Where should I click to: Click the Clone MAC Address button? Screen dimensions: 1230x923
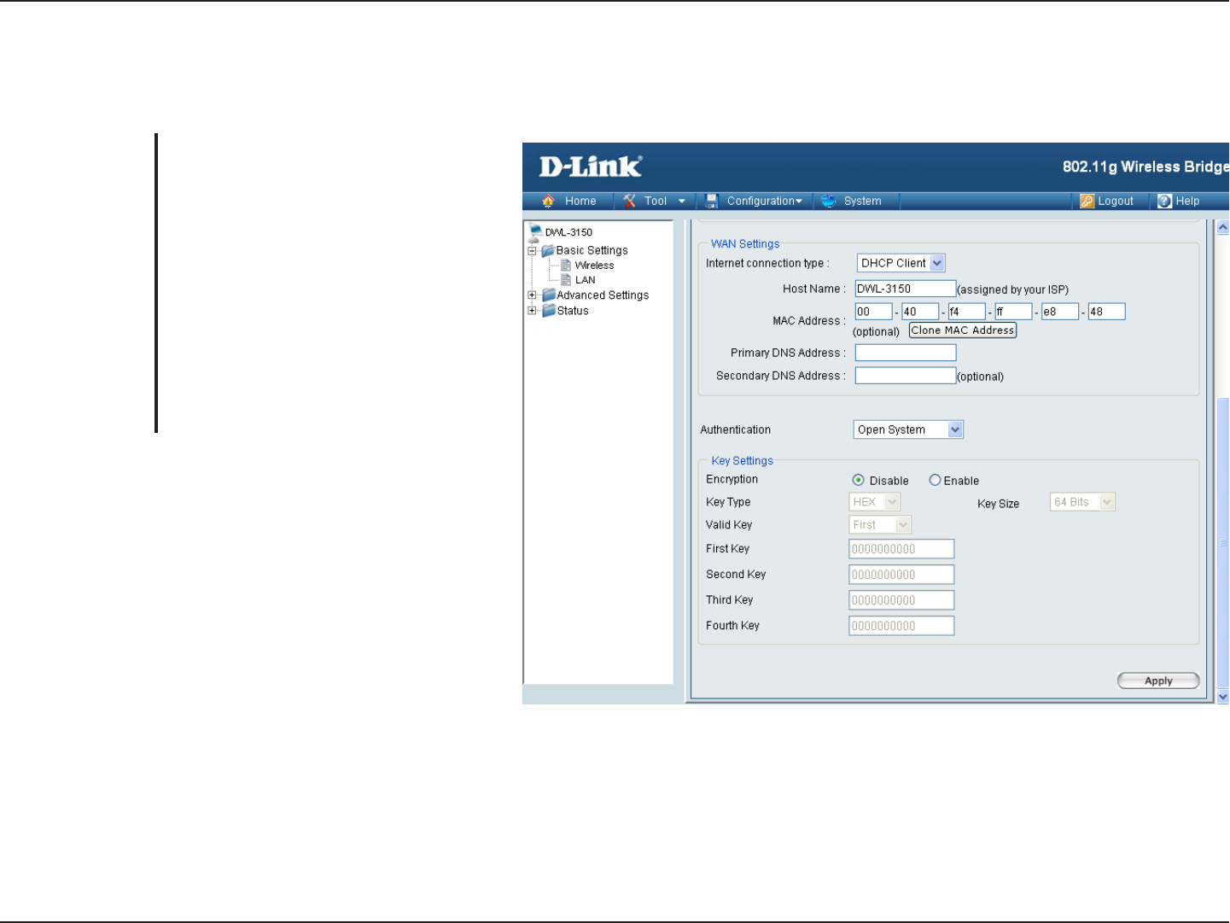[x=963, y=330]
